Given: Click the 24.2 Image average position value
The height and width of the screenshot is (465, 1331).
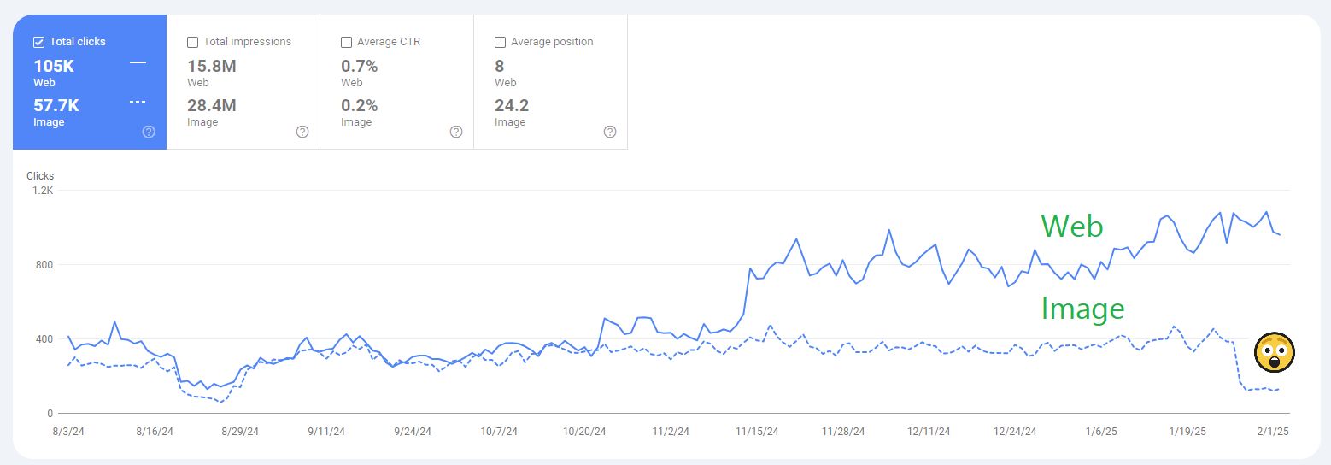Looking at the screenshot, I should click(511, 106).
